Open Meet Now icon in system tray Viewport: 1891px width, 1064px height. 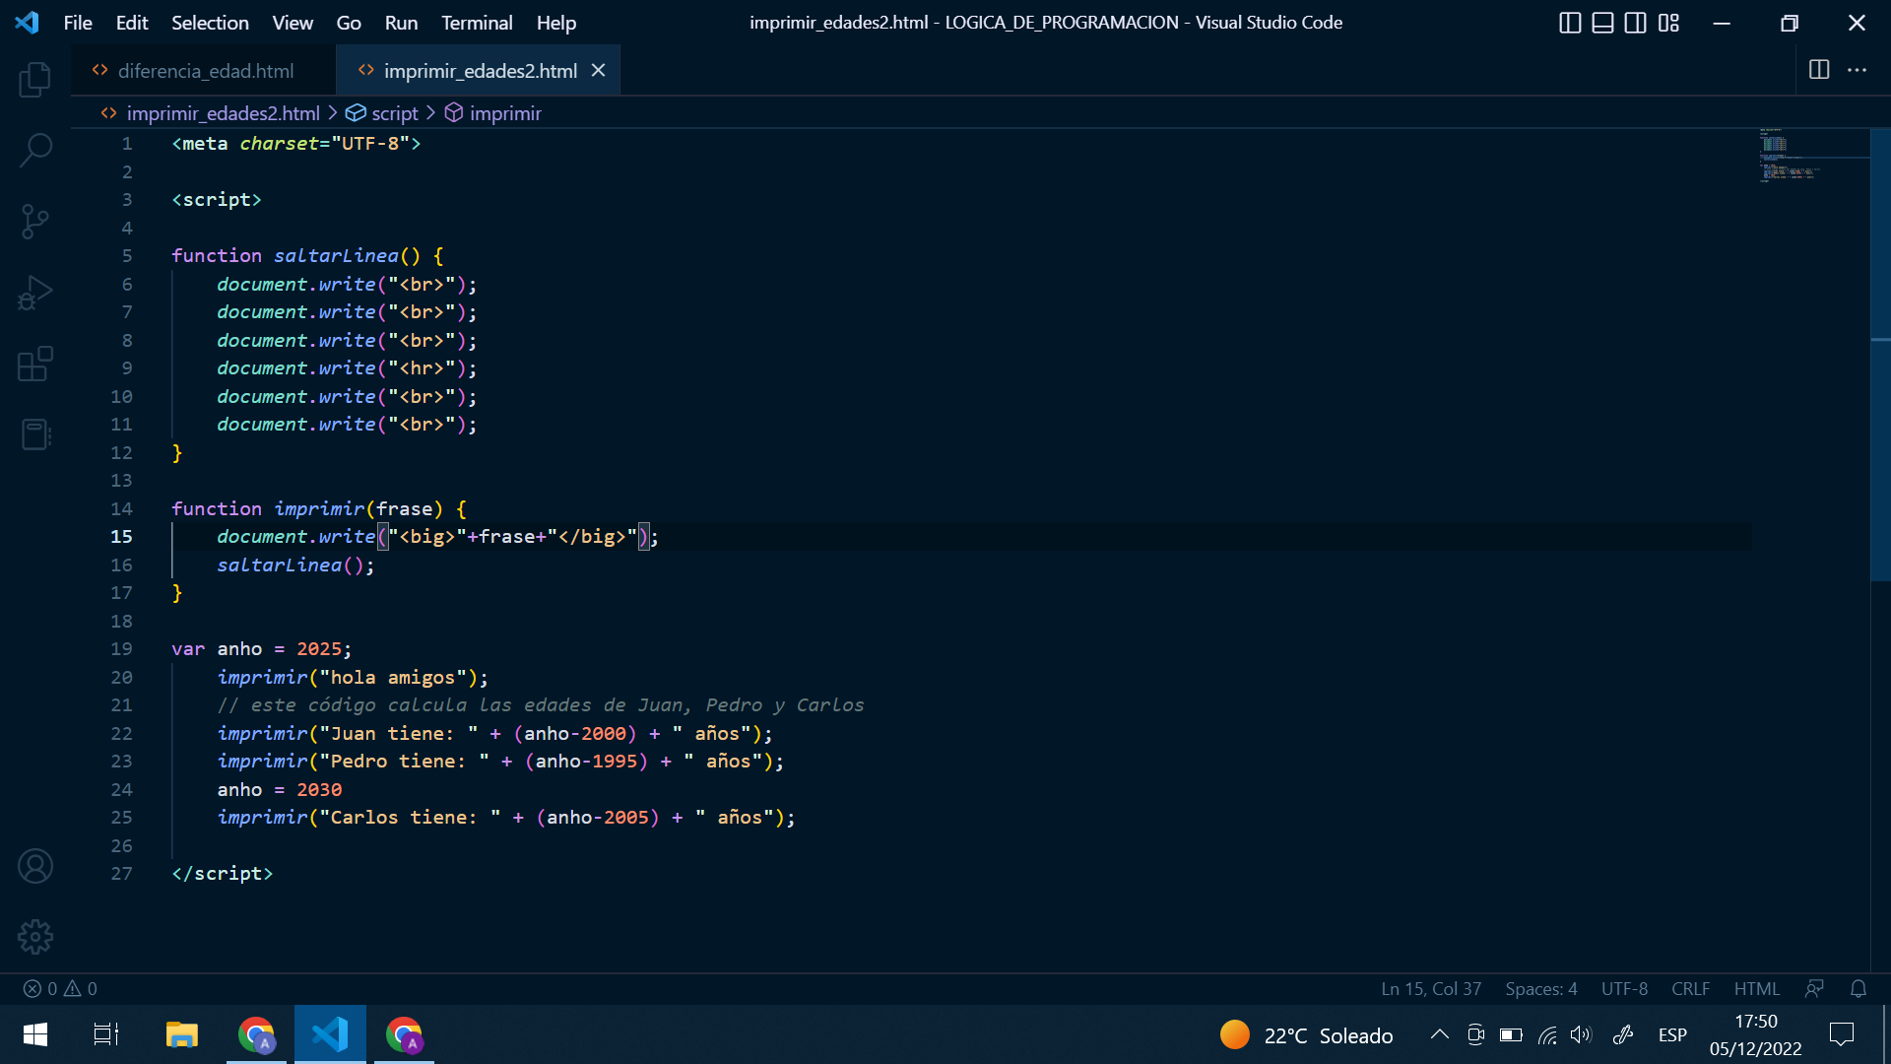pyautogui.click(x=1475, y=1034)
